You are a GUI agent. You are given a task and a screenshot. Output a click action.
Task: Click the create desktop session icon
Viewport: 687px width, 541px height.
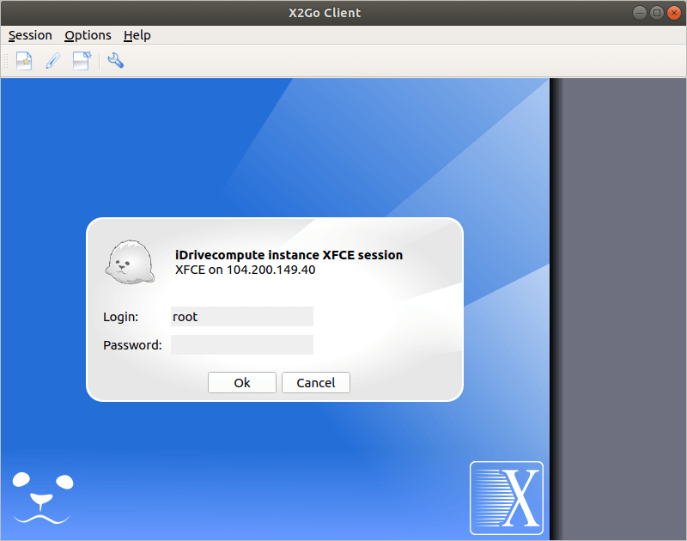82,61
